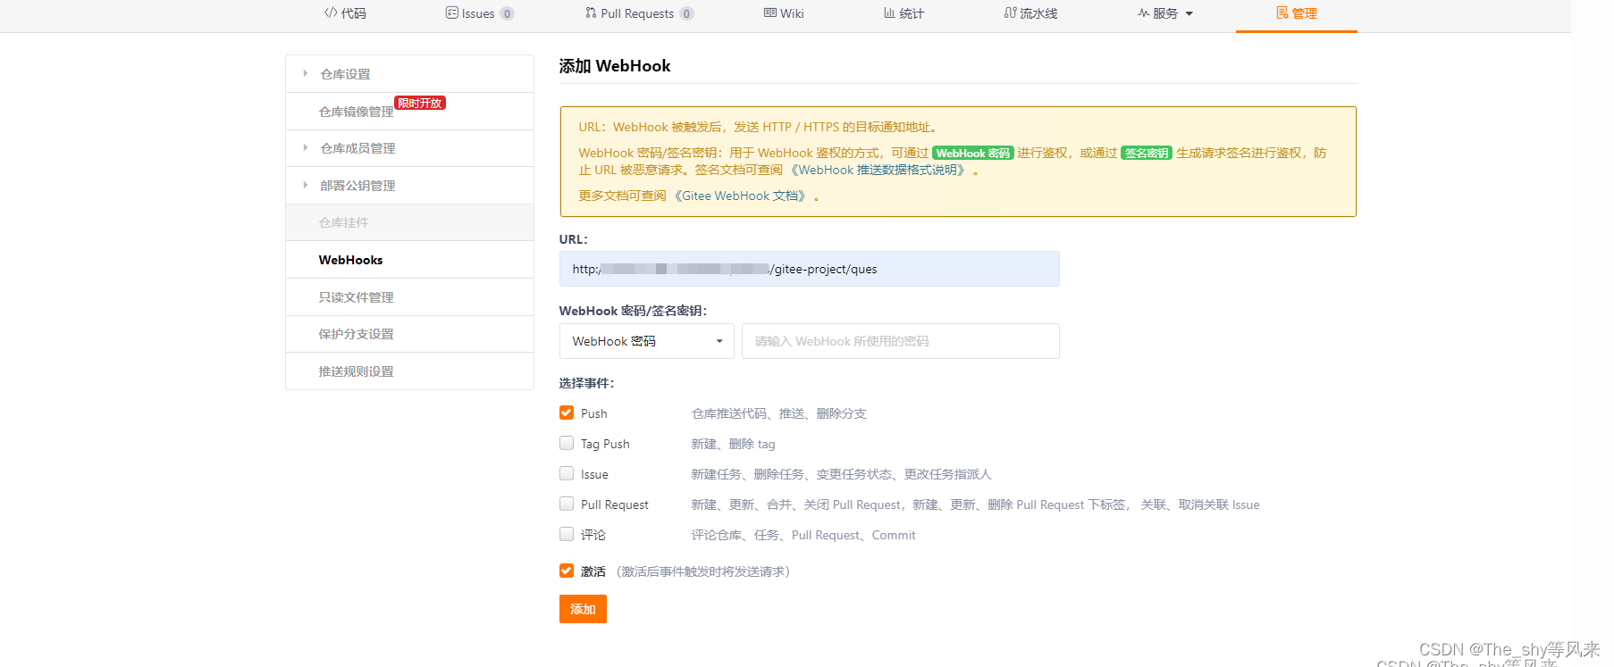The width and height of the screenshot is (1614, 667).
Task: Click the WebHook password input field
Action: (901, 341)
